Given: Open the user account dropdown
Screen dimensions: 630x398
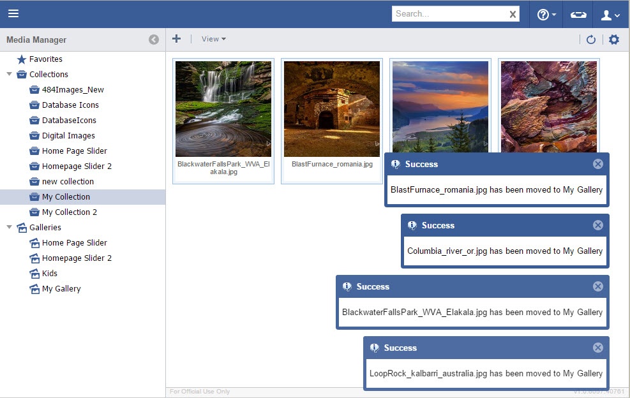Looking at the screenshot, I should 610,14.
